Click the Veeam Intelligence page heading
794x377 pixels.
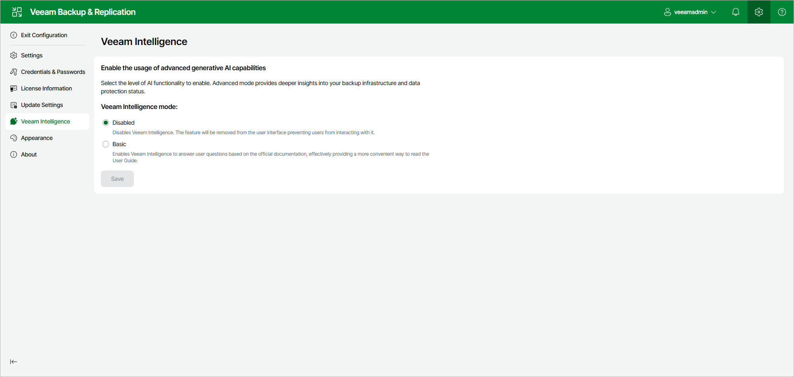(x=144, y=42)
